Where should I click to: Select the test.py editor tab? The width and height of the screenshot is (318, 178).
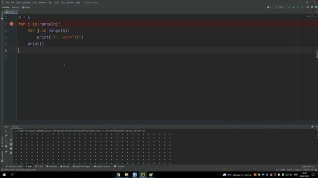point(11,12)
